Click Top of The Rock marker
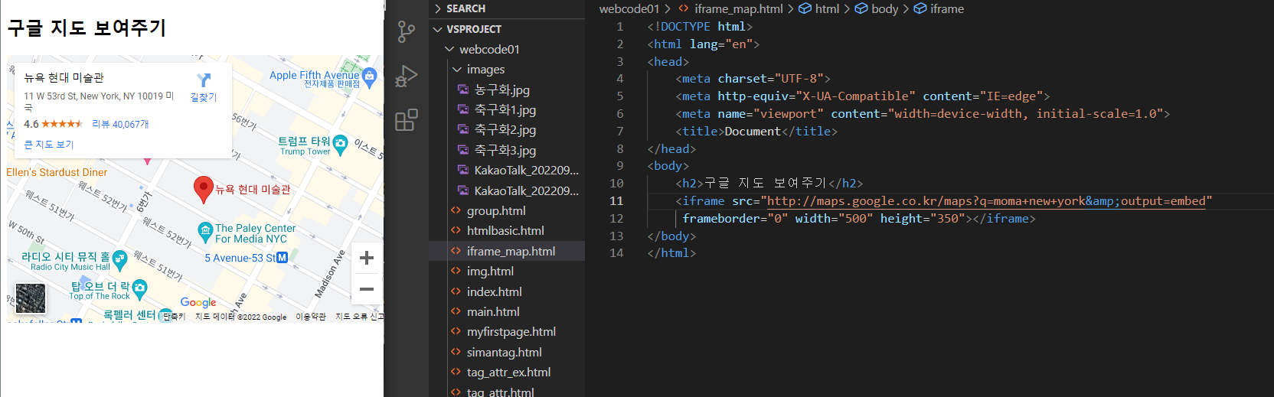This screenshot has height=397, width=1274. tap(139, 288)
